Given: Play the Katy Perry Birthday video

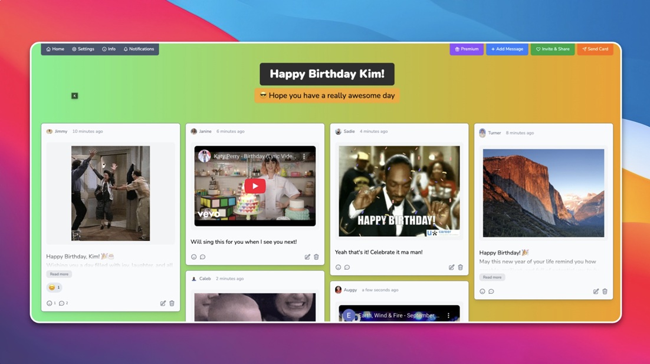Looking at the screenshot, I should [x=255, y=186].
